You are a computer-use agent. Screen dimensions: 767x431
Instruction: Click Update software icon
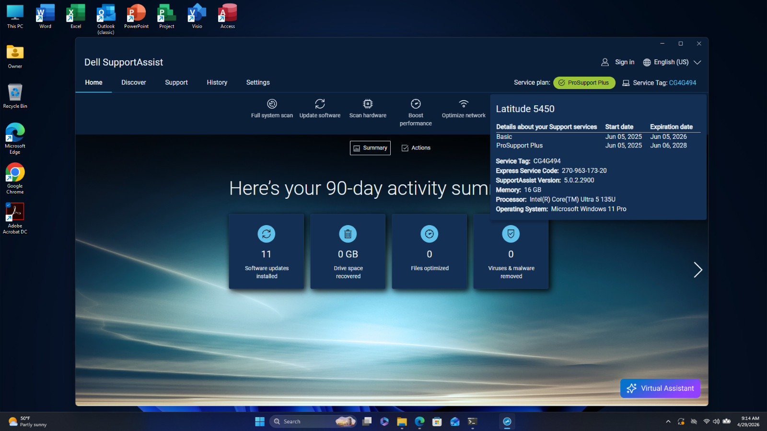(320, 103)
